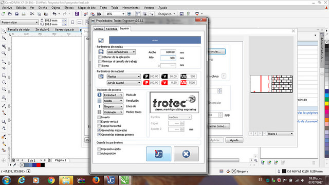Image resolution: width=329 pixels, height=185 pixels.
Task: Open the 500dpi resolution dropdown
Action: 113,101
